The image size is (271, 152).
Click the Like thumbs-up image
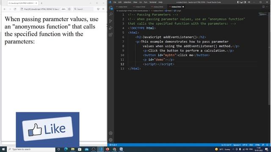point(47,130)
